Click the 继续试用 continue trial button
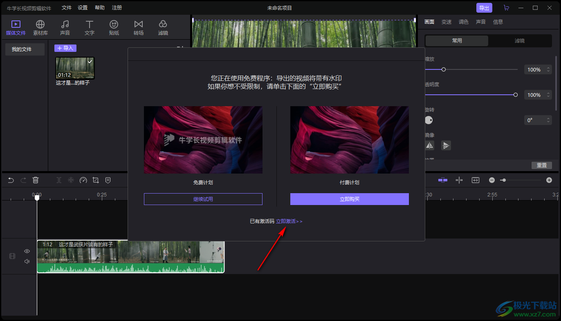 (203, 199)
